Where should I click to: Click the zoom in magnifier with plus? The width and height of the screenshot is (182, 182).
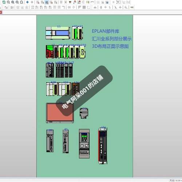13,2
